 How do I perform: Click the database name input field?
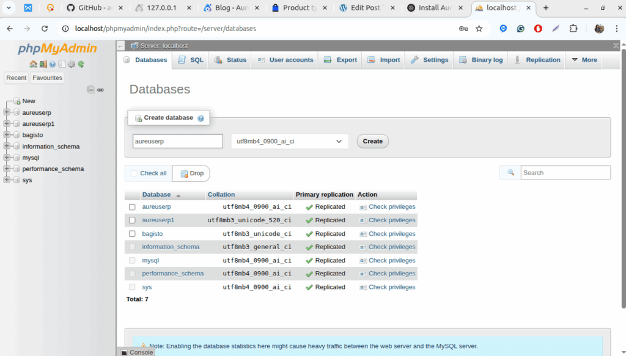click(178, 141)
